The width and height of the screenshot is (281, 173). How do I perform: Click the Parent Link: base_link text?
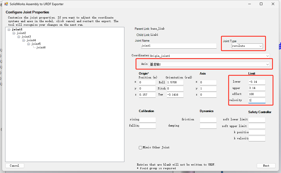pos(150,29)
